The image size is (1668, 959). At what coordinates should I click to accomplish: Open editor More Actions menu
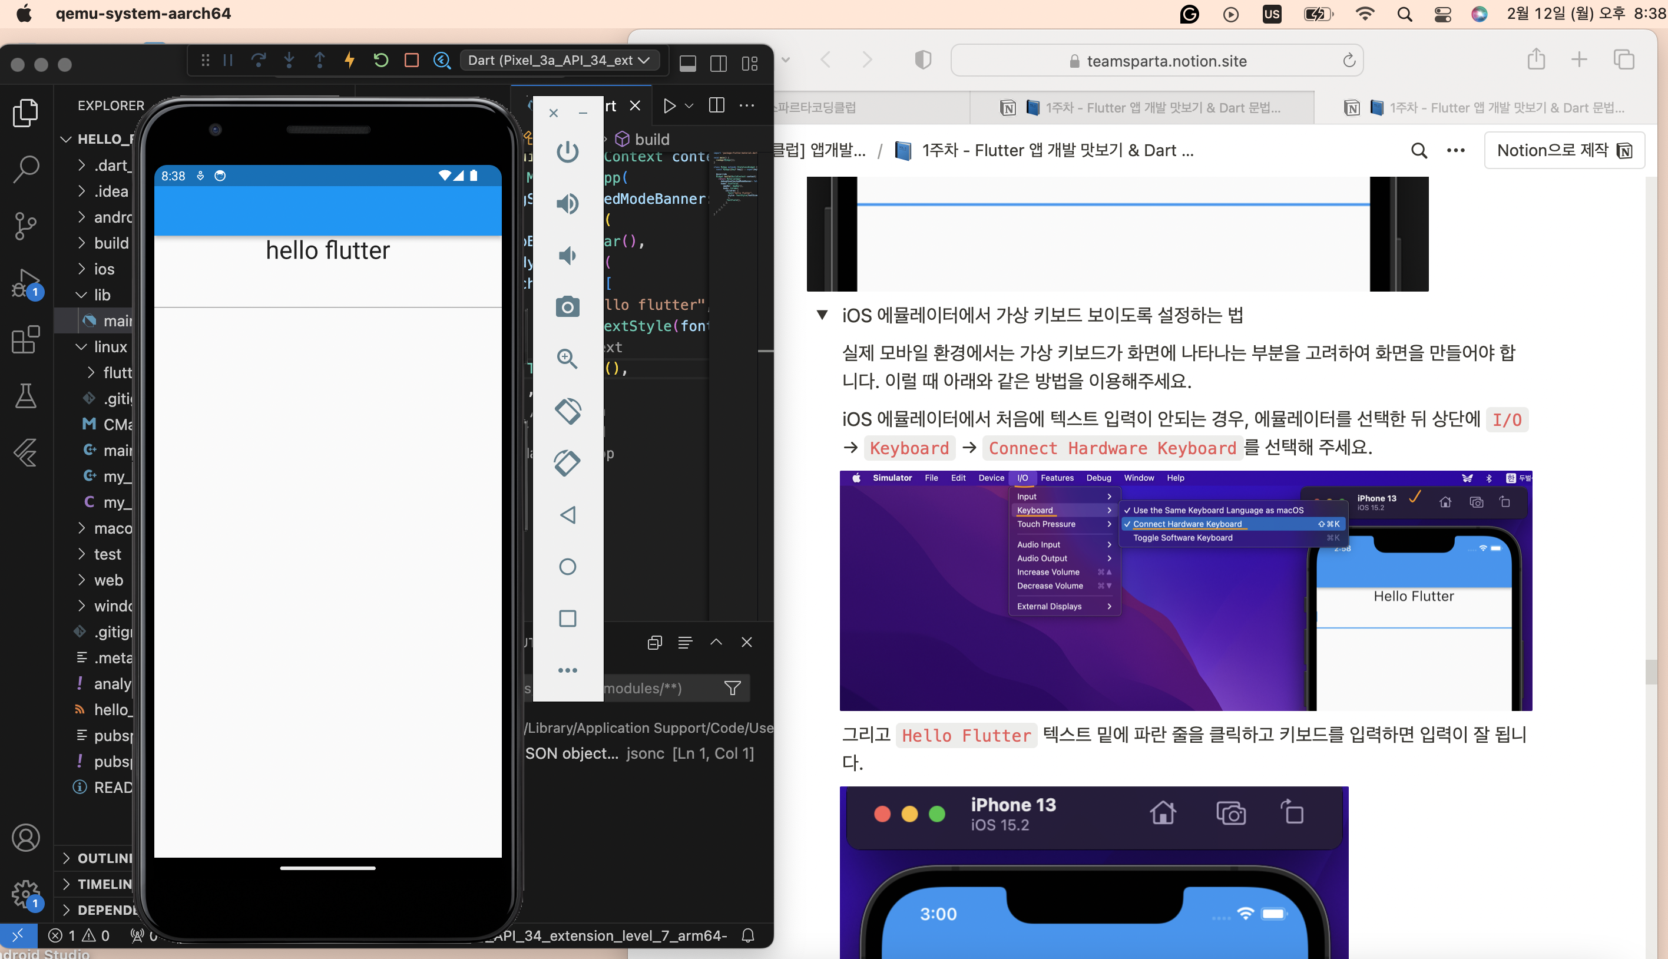coord(747,105)
